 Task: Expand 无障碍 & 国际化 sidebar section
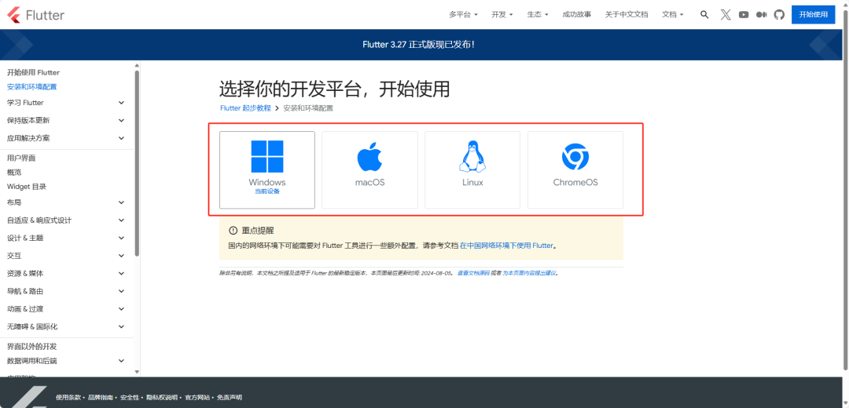pos(66,327)
